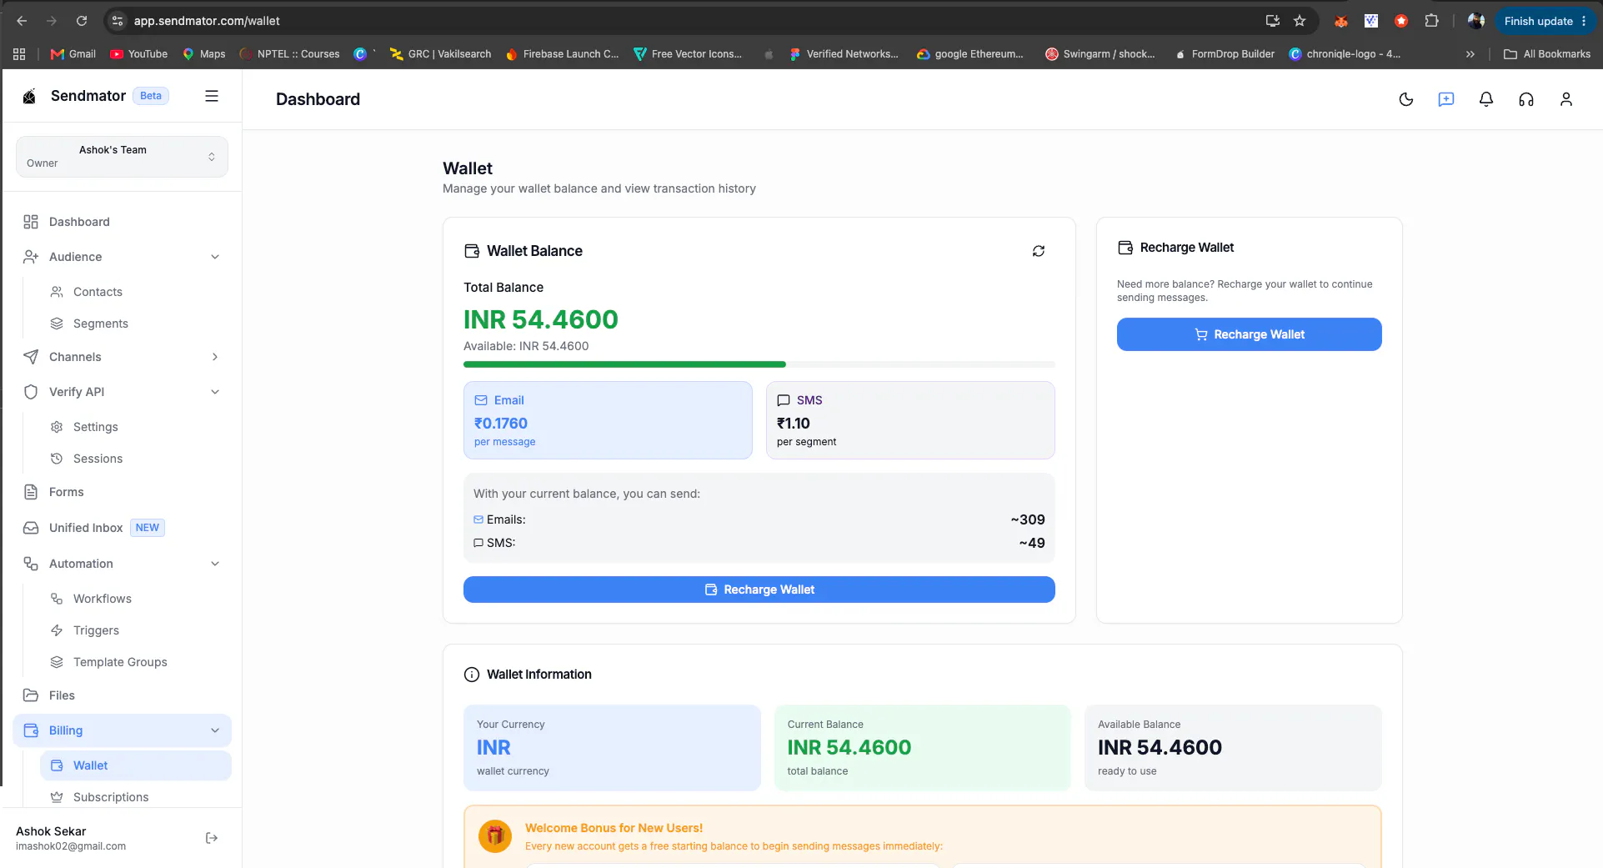Click the Available Balance card

[1233, 748]
